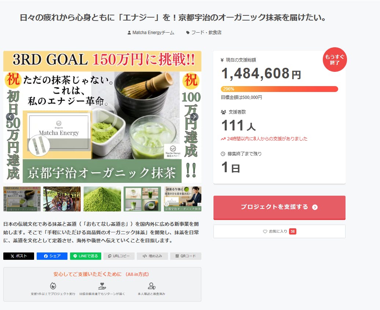Send project via LINE
The image size is (380, 310).
pos(85,256)
